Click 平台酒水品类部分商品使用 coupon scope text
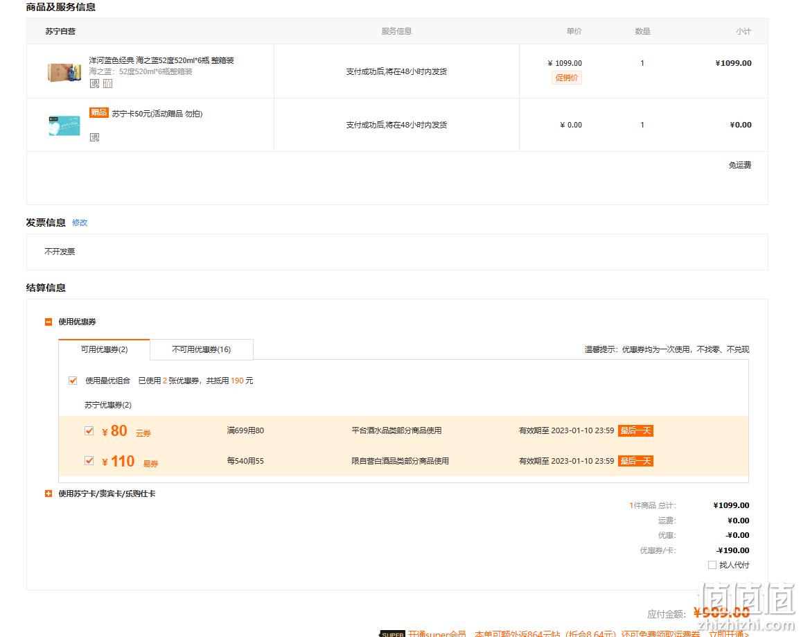This screenshot has width=801, height=637. 396,430
